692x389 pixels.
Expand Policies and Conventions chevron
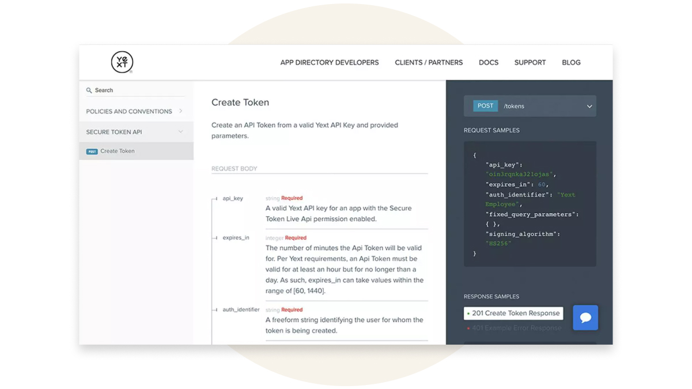coord(180,111)
